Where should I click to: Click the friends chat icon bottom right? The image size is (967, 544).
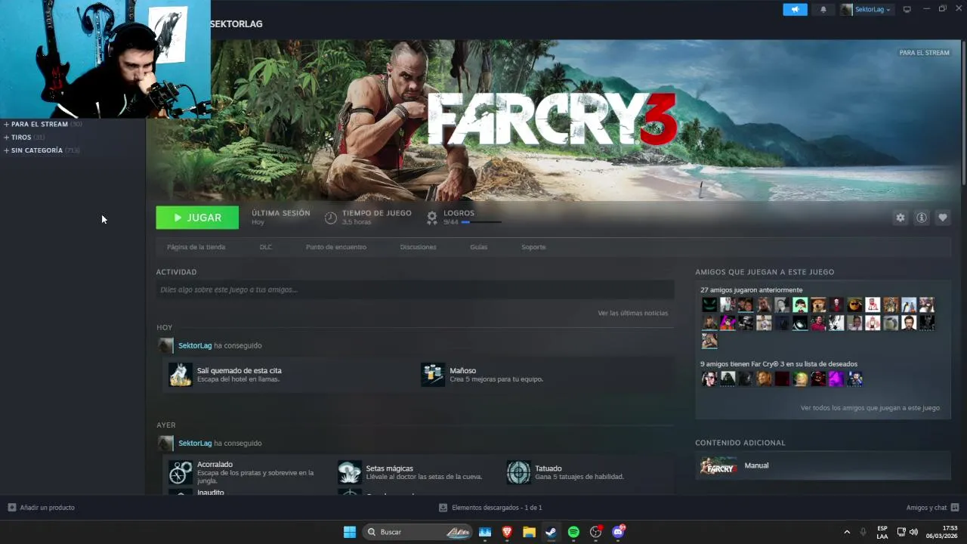coord(955,508)
